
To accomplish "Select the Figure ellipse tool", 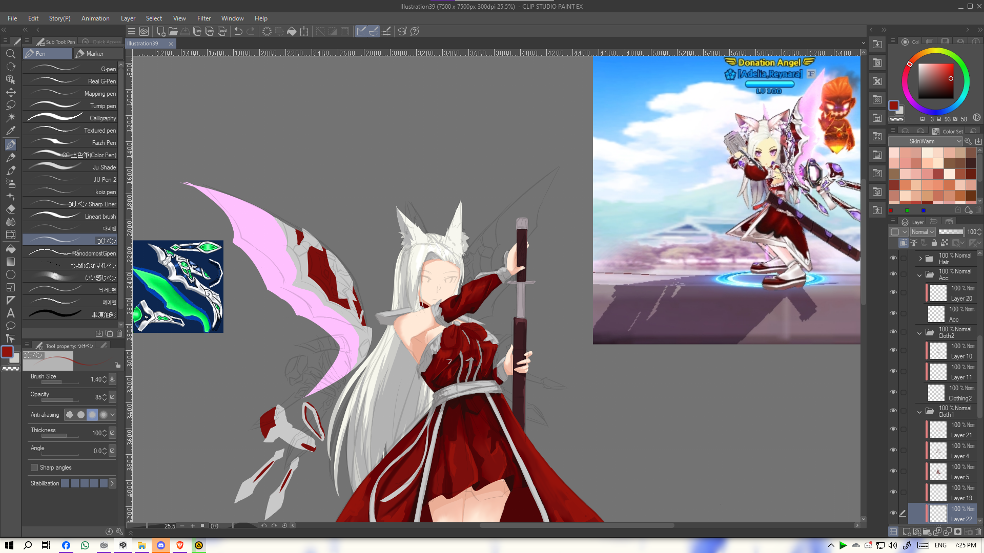I will pos(10,274).
